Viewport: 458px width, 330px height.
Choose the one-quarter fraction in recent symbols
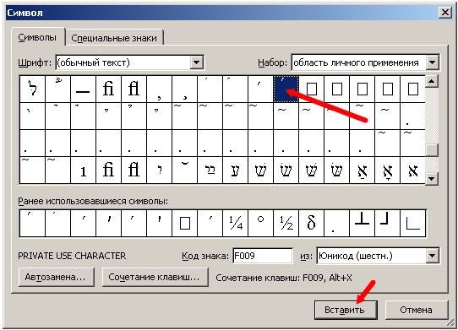[236, 223]
